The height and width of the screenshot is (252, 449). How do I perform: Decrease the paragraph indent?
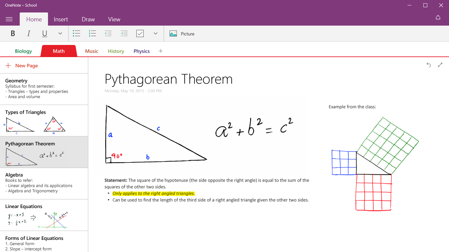(x=108, y=33)
